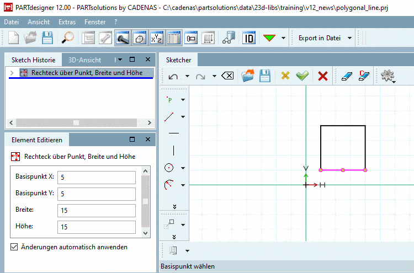
Task: Select the circle drawing tool
Action: 169,168
